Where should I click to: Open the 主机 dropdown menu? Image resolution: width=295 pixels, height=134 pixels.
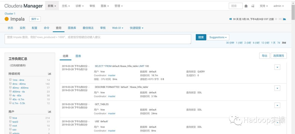point(66,6)
